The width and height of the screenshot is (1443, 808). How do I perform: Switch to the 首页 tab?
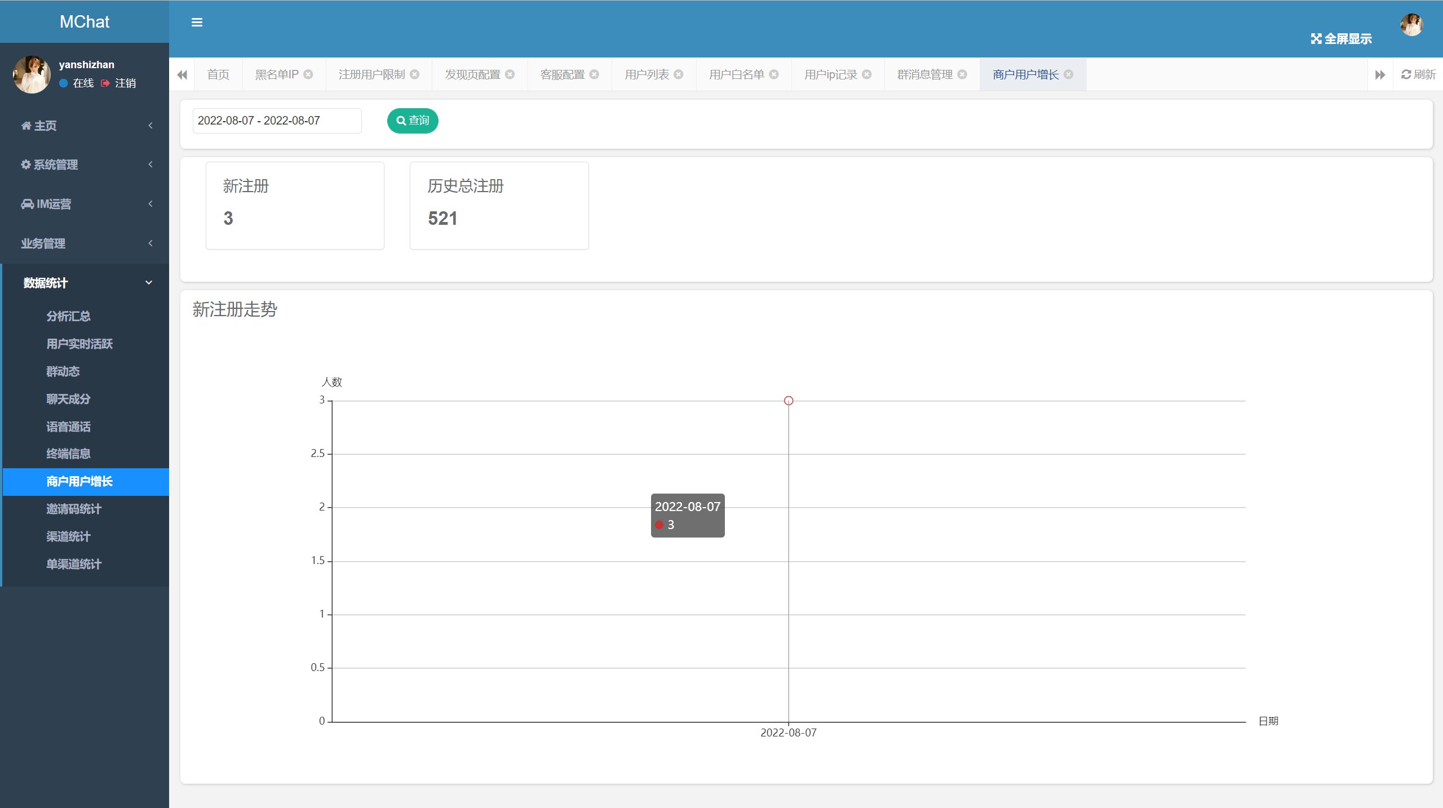218,74
